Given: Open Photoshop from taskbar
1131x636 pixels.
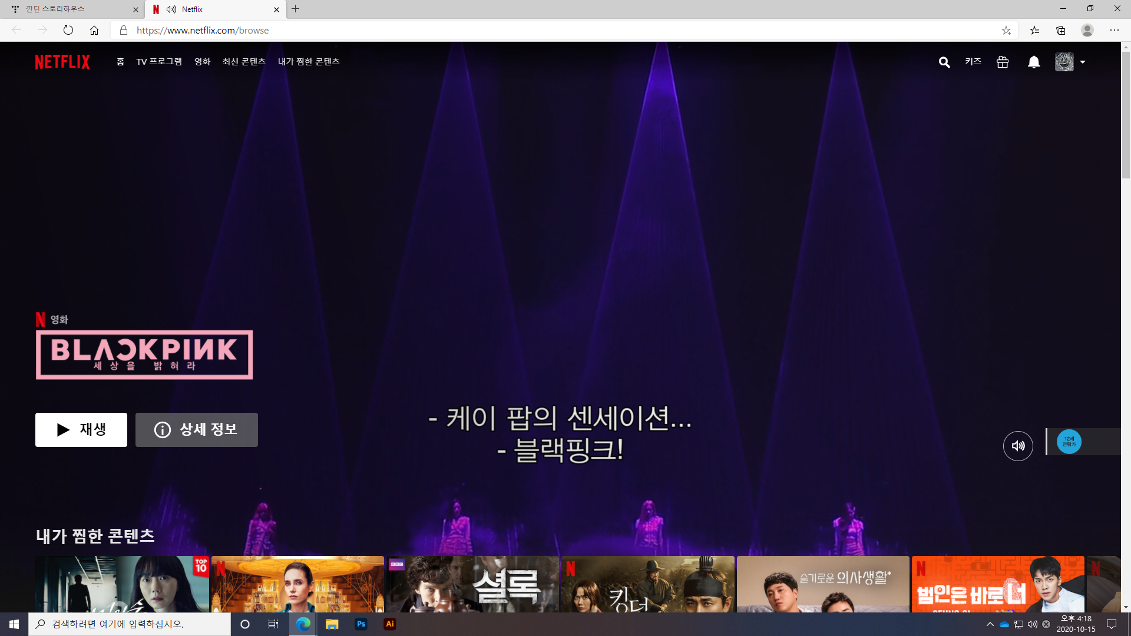Looking at the screenshot, I should point(361,624).
